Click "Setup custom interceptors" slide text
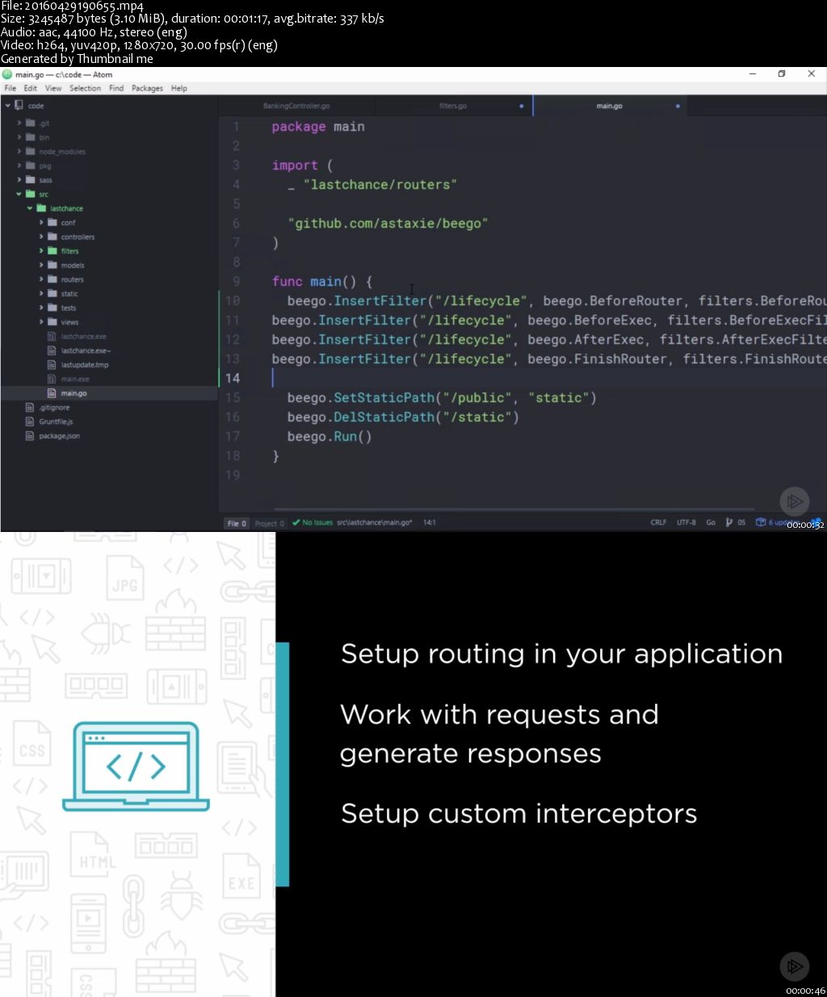The width and height of the screenshot is (827, 997). coord(518,813)
